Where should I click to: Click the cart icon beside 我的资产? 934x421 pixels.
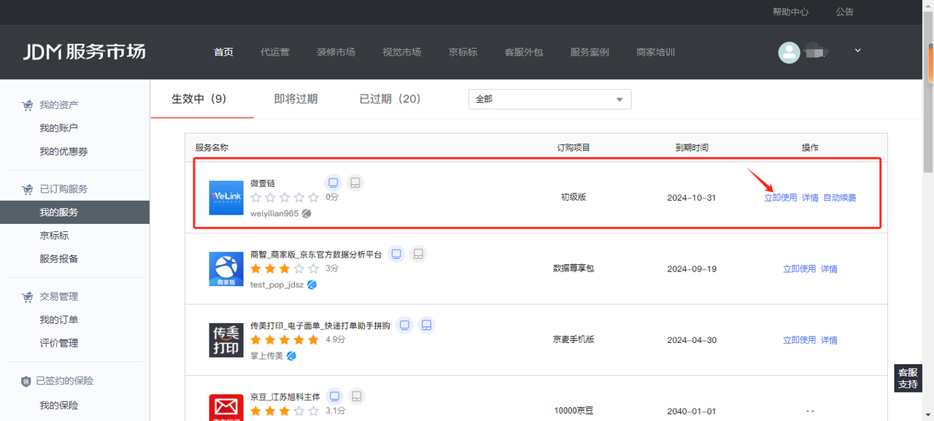[x=28, y=105]
